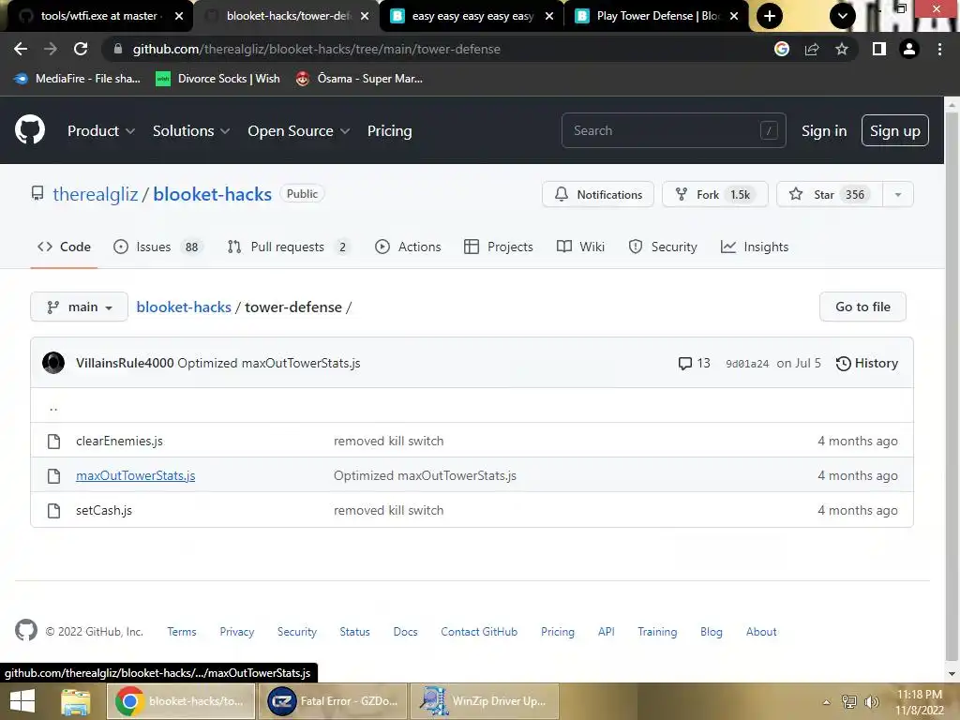Screen dimensions: 960x720
Task: Open the MediaFire bookmark
Action: click(x=77, y=79)
